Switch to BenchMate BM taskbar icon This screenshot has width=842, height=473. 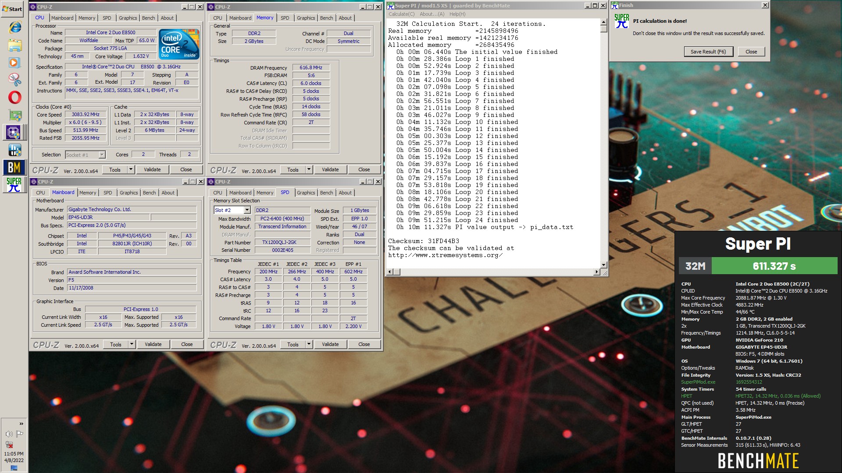point(14,167)
